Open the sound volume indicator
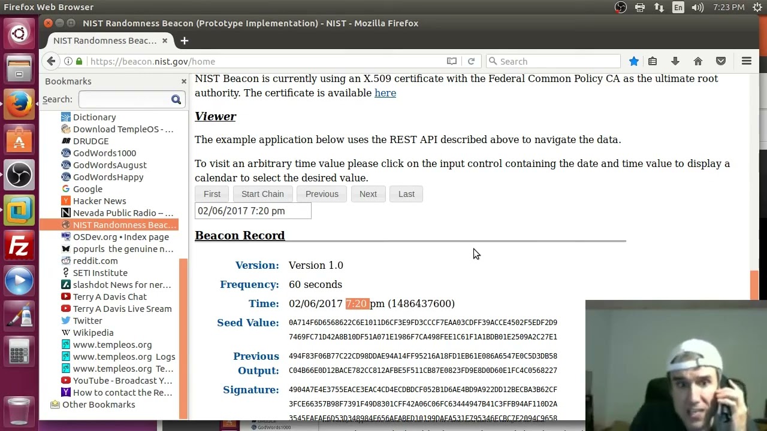 pyautogui.click(x=697, y=7)
